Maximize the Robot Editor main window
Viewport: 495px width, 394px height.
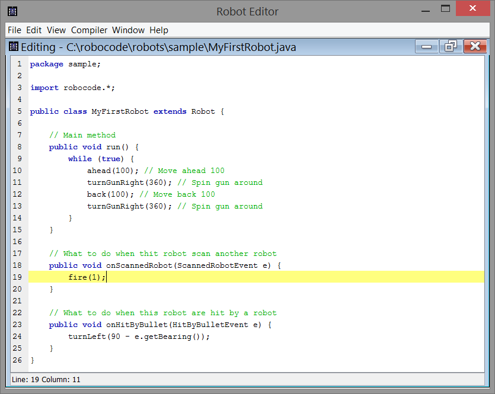point(446,9)
